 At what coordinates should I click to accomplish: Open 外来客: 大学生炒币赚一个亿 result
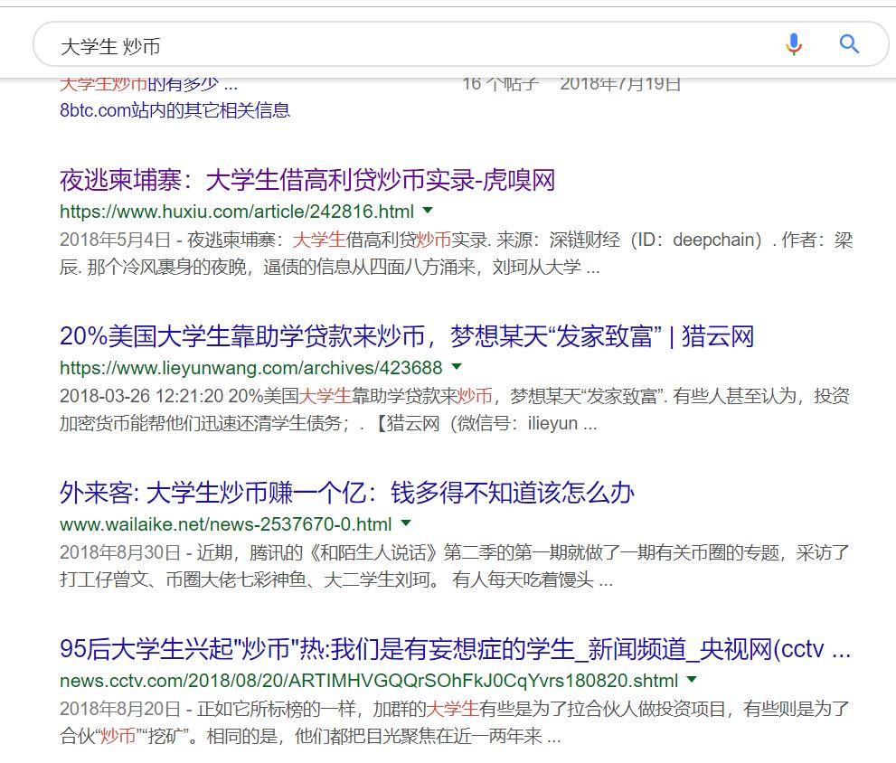(347, 493)
